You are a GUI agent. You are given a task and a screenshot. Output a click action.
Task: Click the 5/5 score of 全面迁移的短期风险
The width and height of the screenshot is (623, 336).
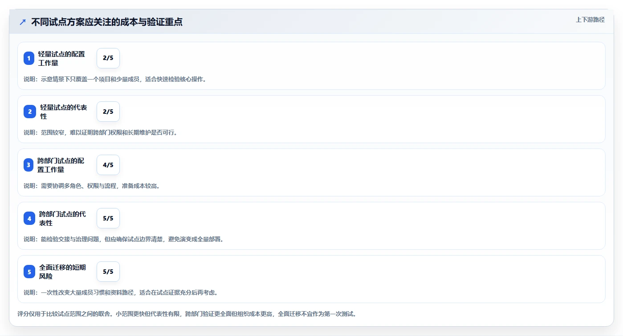108,272
